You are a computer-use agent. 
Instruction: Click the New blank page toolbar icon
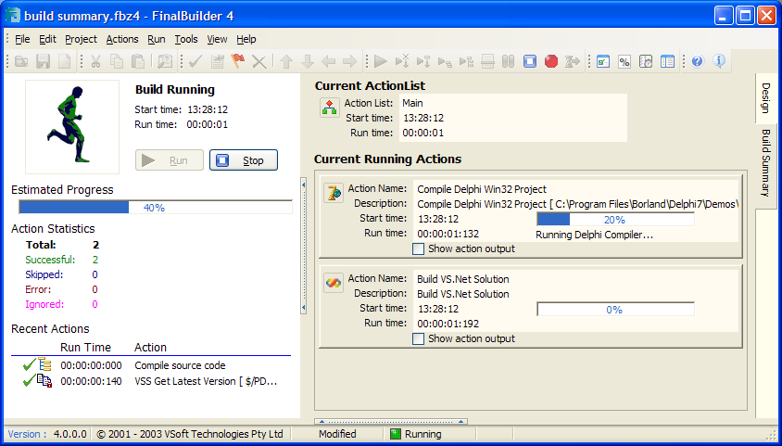(64, 61)
